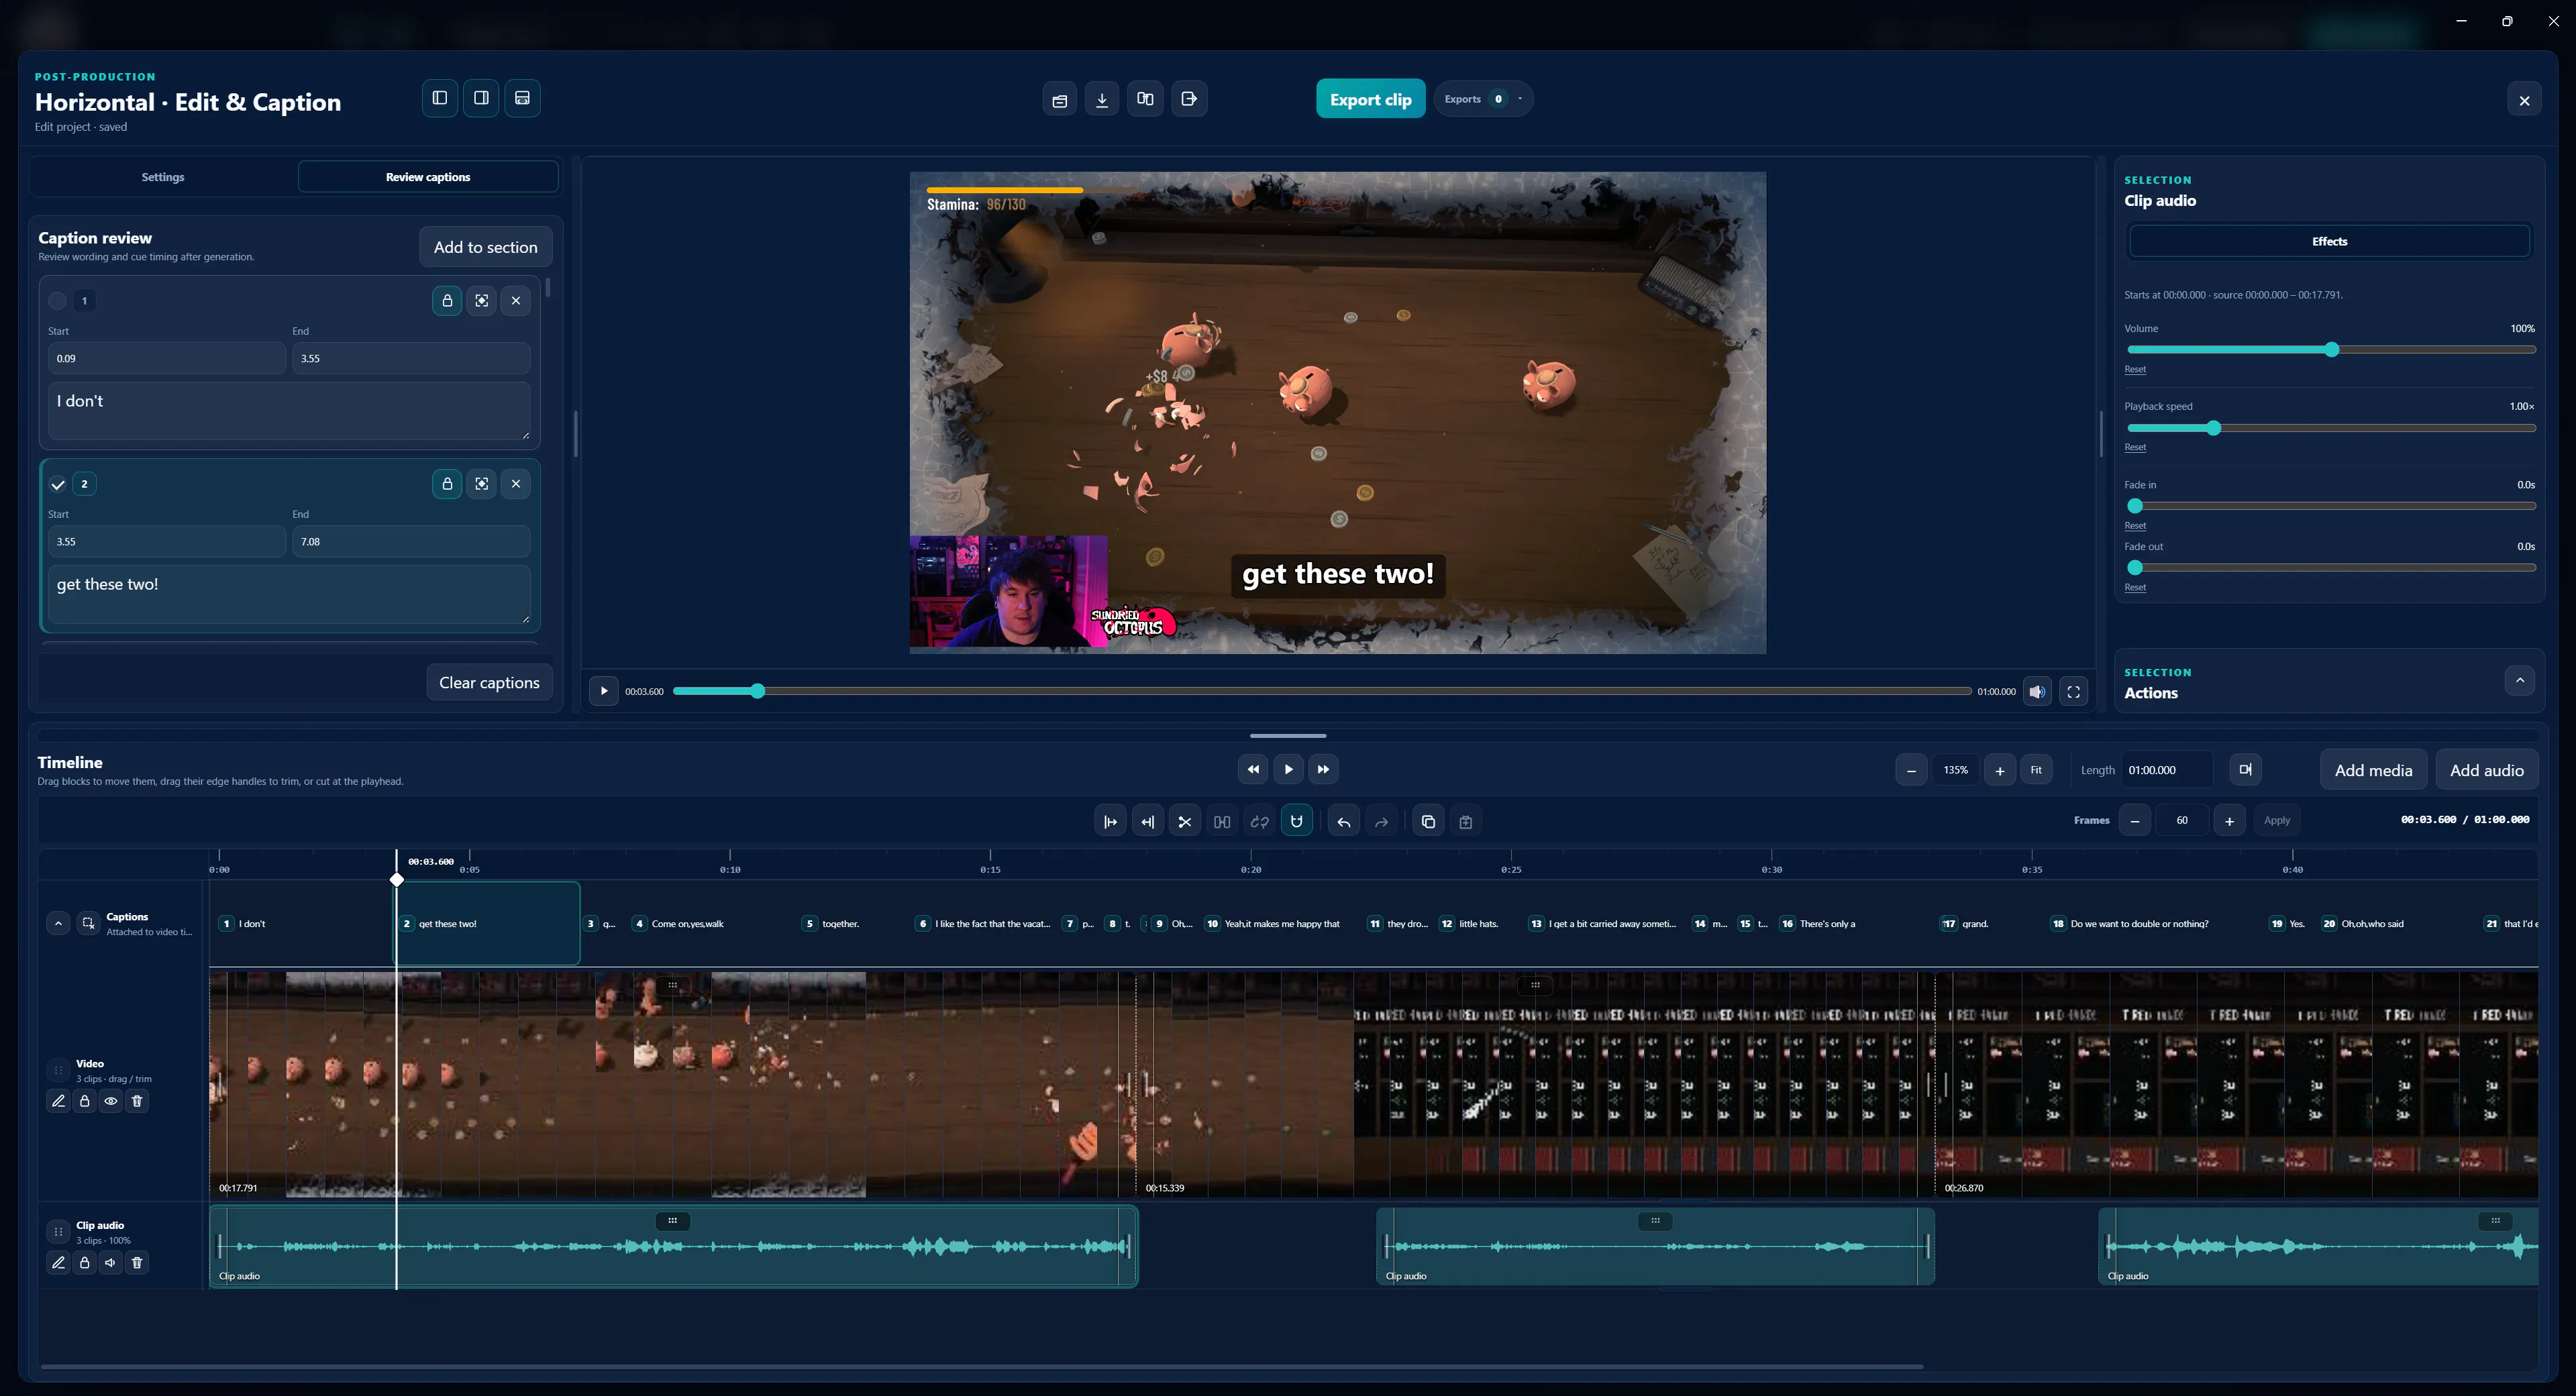The height and width of the screenshot is (1396, 2576).
Task: Increase the Frames value with plus
Action: (2229, 821)
